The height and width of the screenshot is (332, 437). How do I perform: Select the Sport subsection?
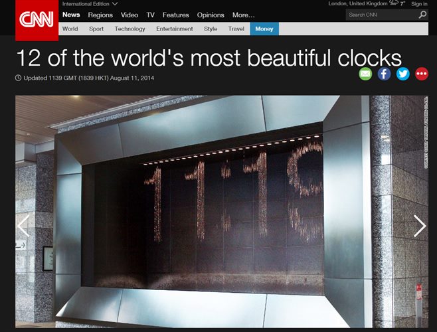(96, 29)
